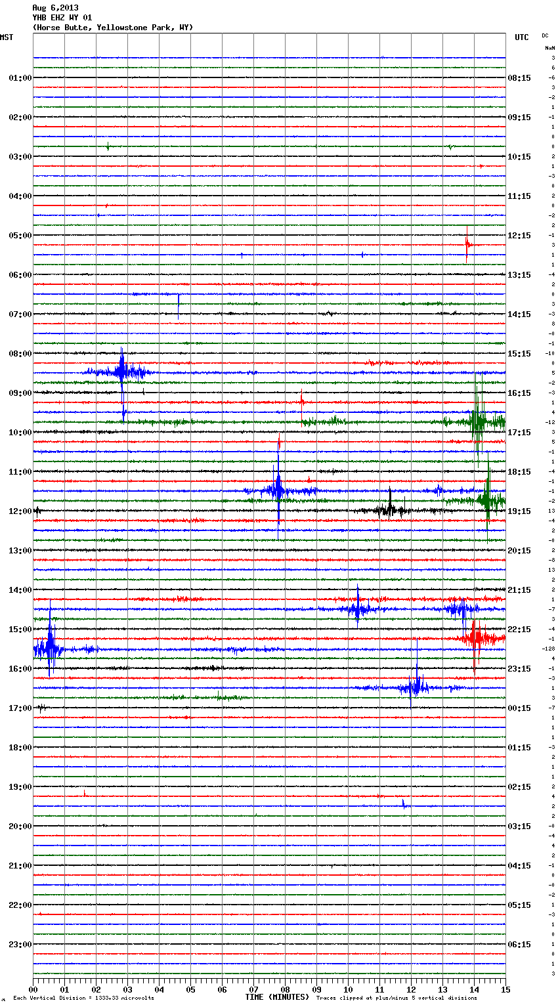Screen dimensions: 558x1007
Task: Click the minute '03' tick label on bottom axis
Action: coord(127,989)
